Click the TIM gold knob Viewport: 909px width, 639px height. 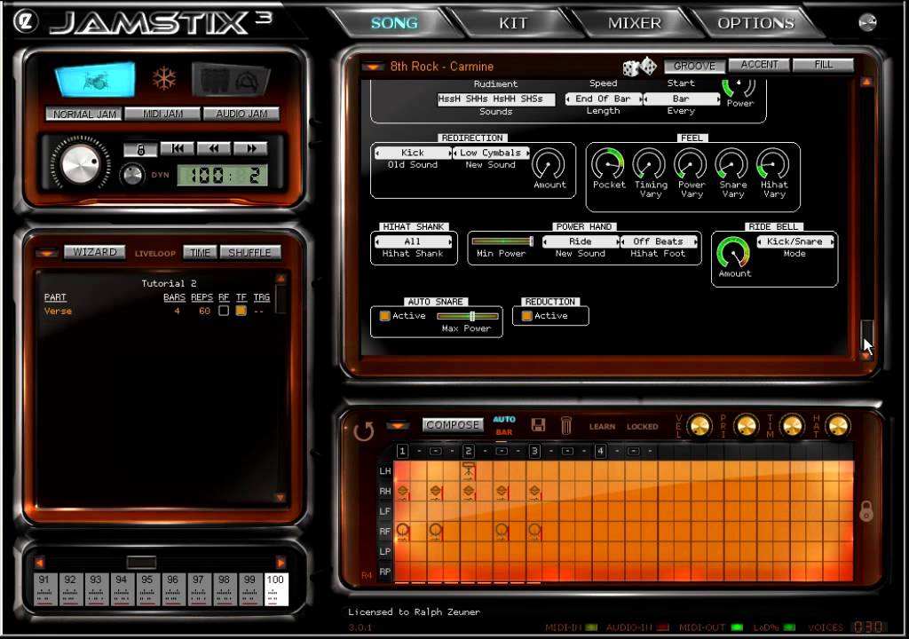793,426
